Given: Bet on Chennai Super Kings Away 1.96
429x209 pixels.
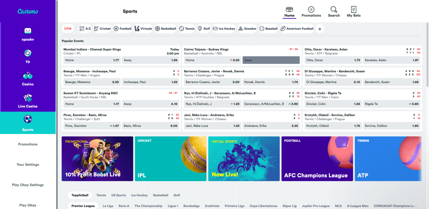Looking at the screenshot, I should [x=150, y=60].
